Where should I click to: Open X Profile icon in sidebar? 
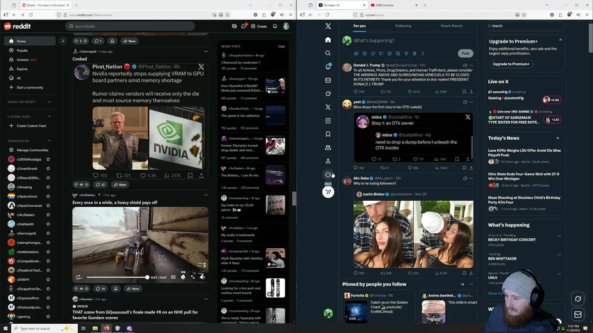pyautogui.click(x=328, y=161)
